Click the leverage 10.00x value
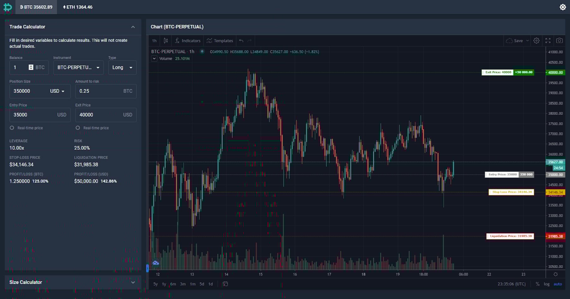 pyautogui.click(x=17, y=148)
